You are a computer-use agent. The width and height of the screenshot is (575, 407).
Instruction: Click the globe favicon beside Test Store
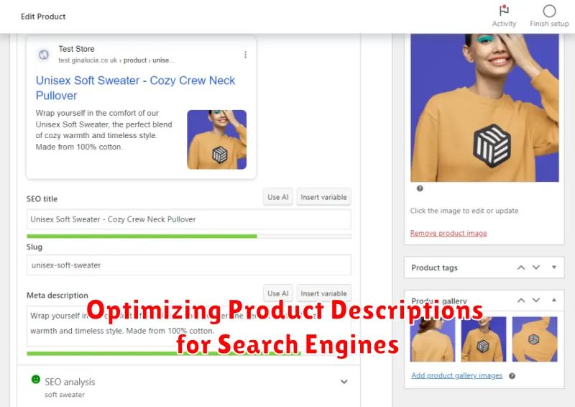point(44,55)
